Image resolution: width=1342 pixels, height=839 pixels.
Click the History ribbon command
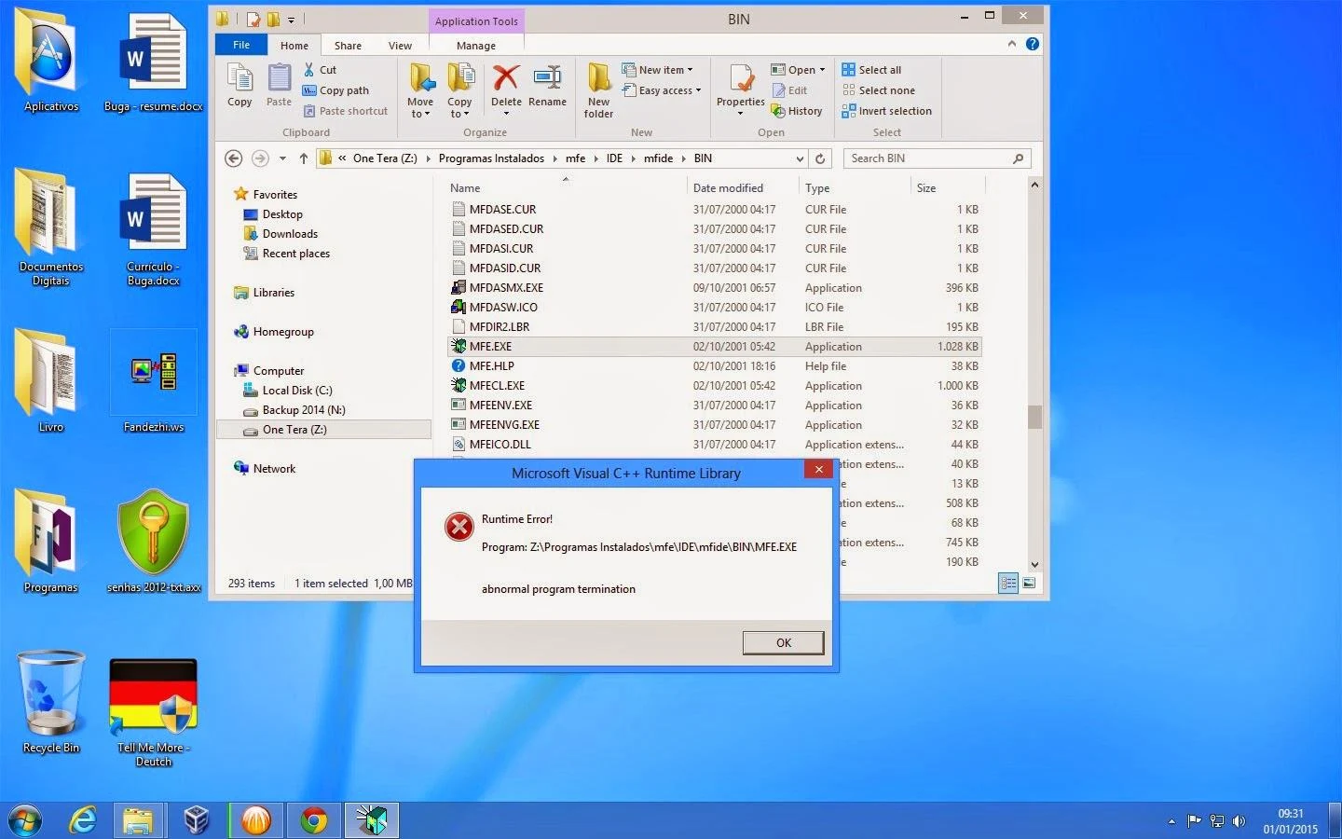coord(797,111)
